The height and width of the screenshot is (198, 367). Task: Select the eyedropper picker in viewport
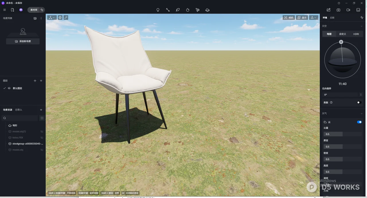point(66,18)
